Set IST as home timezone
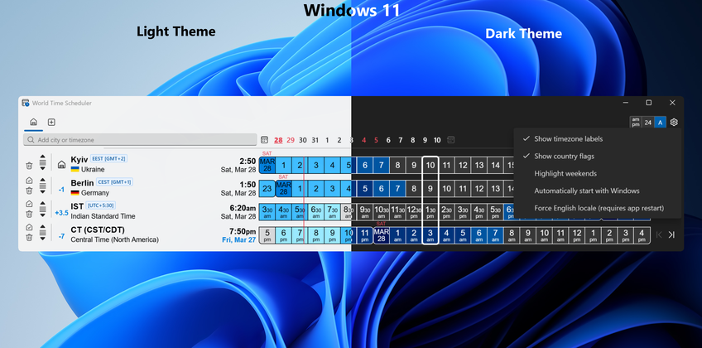 (x=29, y=204)
